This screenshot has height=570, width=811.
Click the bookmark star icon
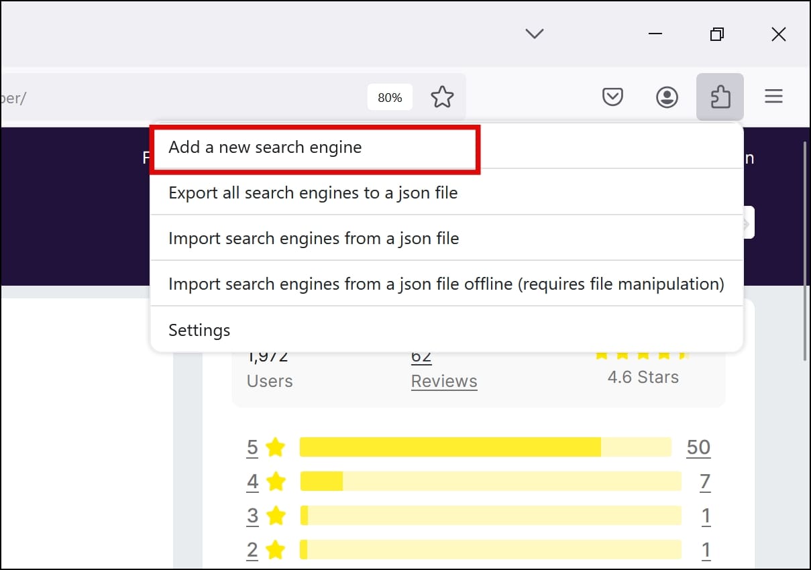click(x=442, y=97)
